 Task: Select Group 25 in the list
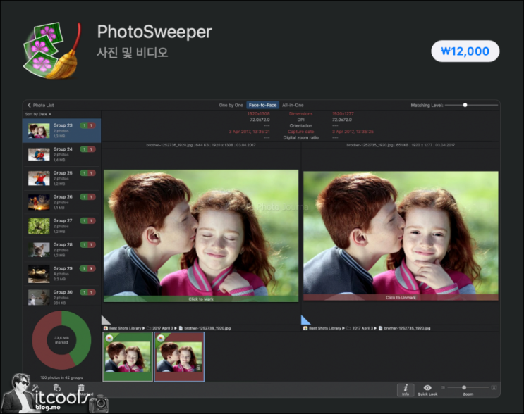pos(61,178)
